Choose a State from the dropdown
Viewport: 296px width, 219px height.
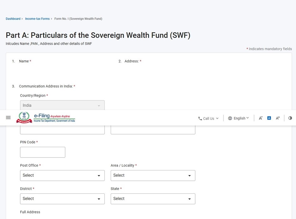(153, 199)
